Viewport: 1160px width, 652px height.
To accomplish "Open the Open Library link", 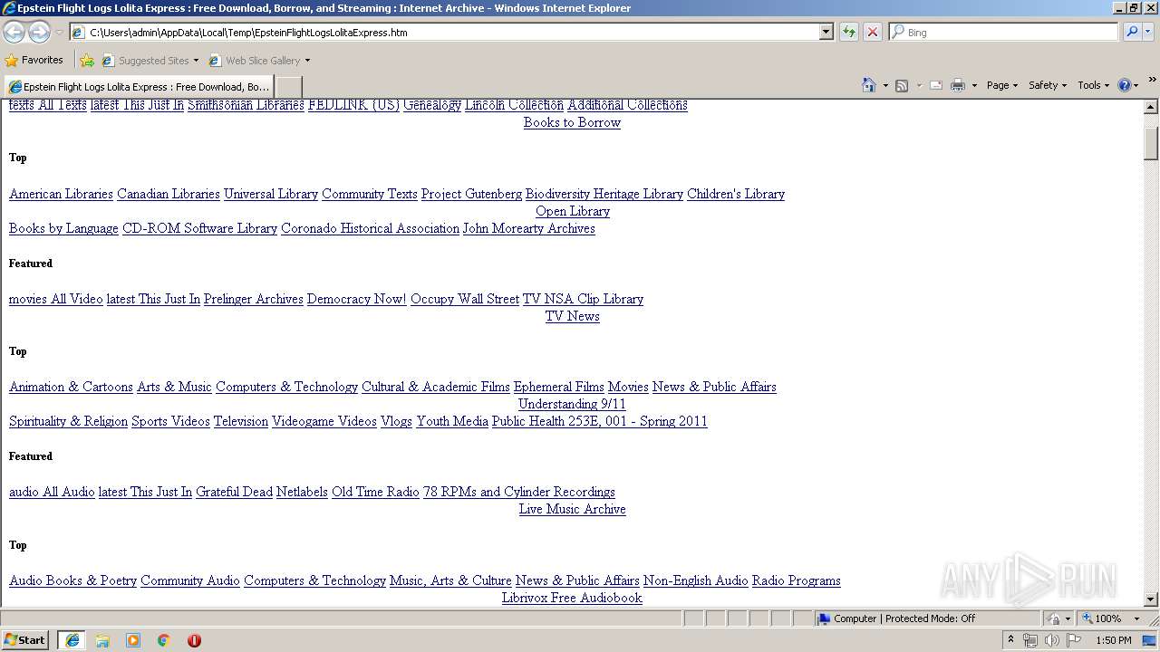I will pyautogui.click(x=572, y=211).
